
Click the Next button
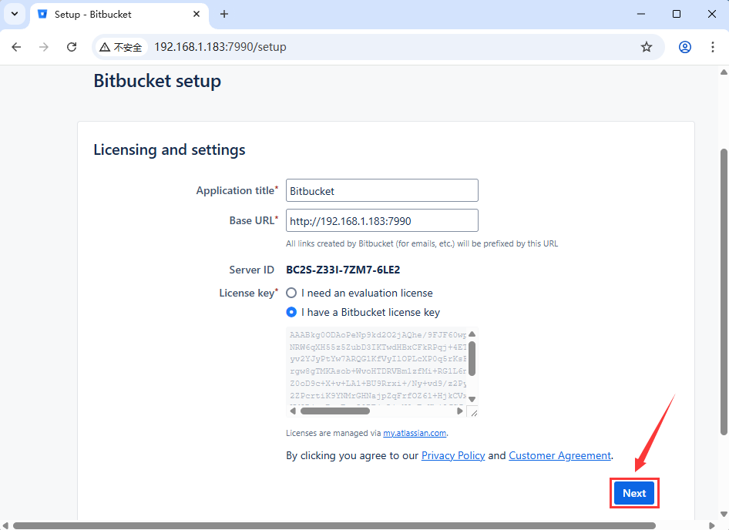(x=634, y=493)
